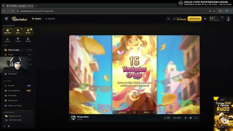233x131 pixels.
Task: Click site info icon left of URL
Action: coord(17,11)
